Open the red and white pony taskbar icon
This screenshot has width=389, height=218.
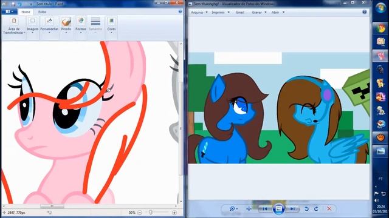380,124
